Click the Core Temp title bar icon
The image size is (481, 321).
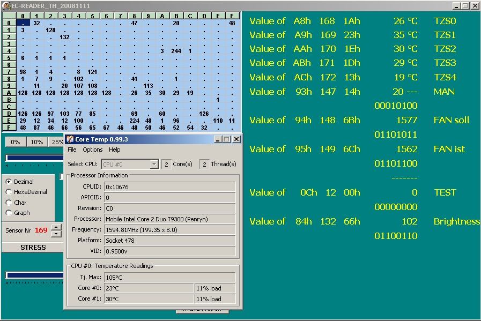70,139
